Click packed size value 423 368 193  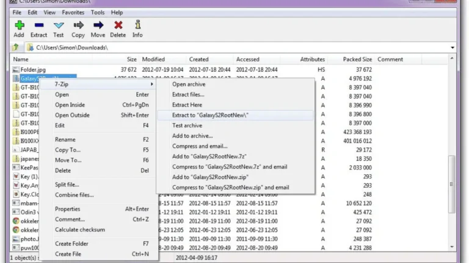click(x=357, y=131)
